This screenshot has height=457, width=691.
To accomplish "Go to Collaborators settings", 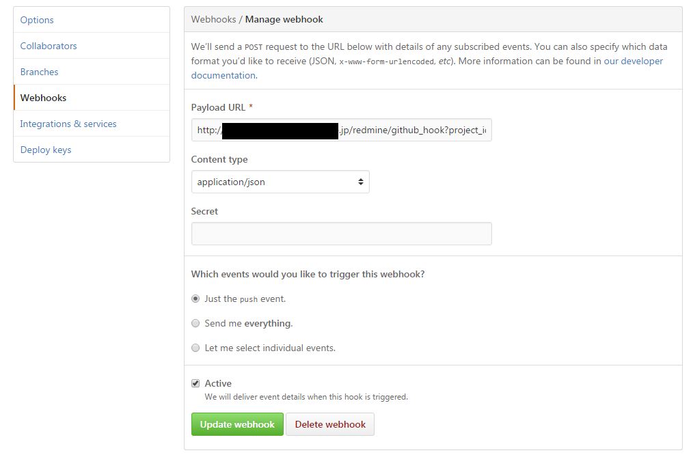I will point(49,46).
